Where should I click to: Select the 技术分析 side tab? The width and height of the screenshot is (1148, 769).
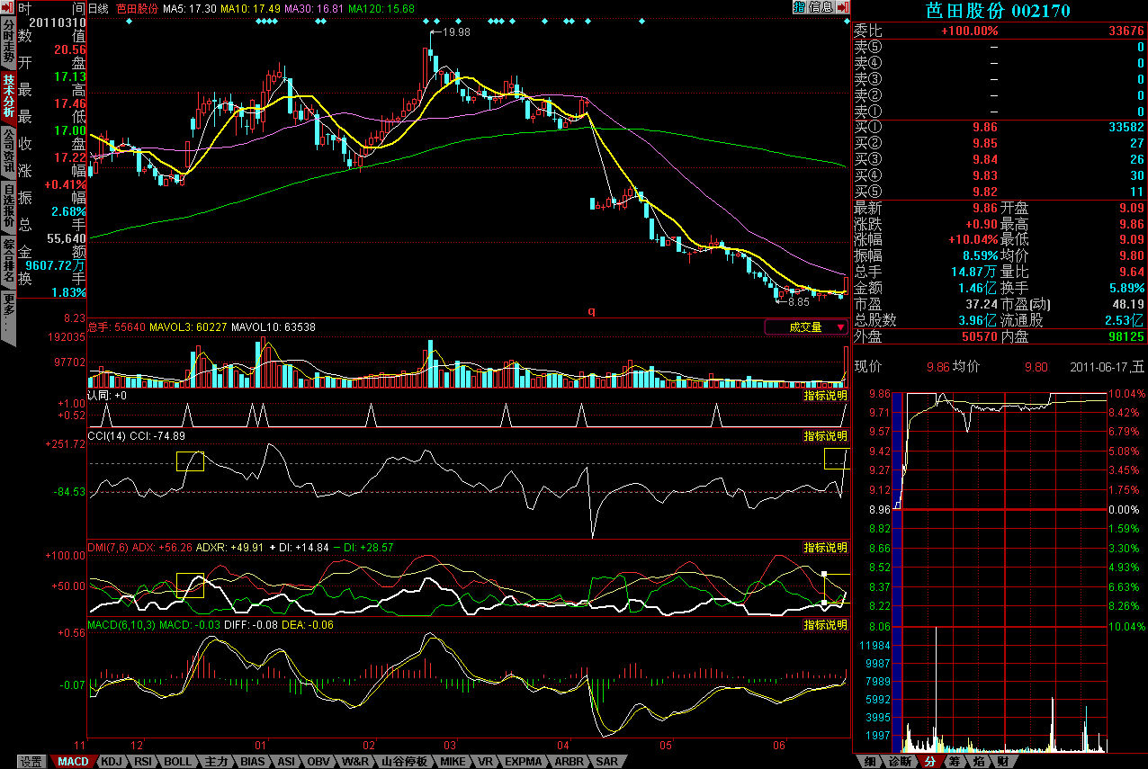(x=8, y=96)
